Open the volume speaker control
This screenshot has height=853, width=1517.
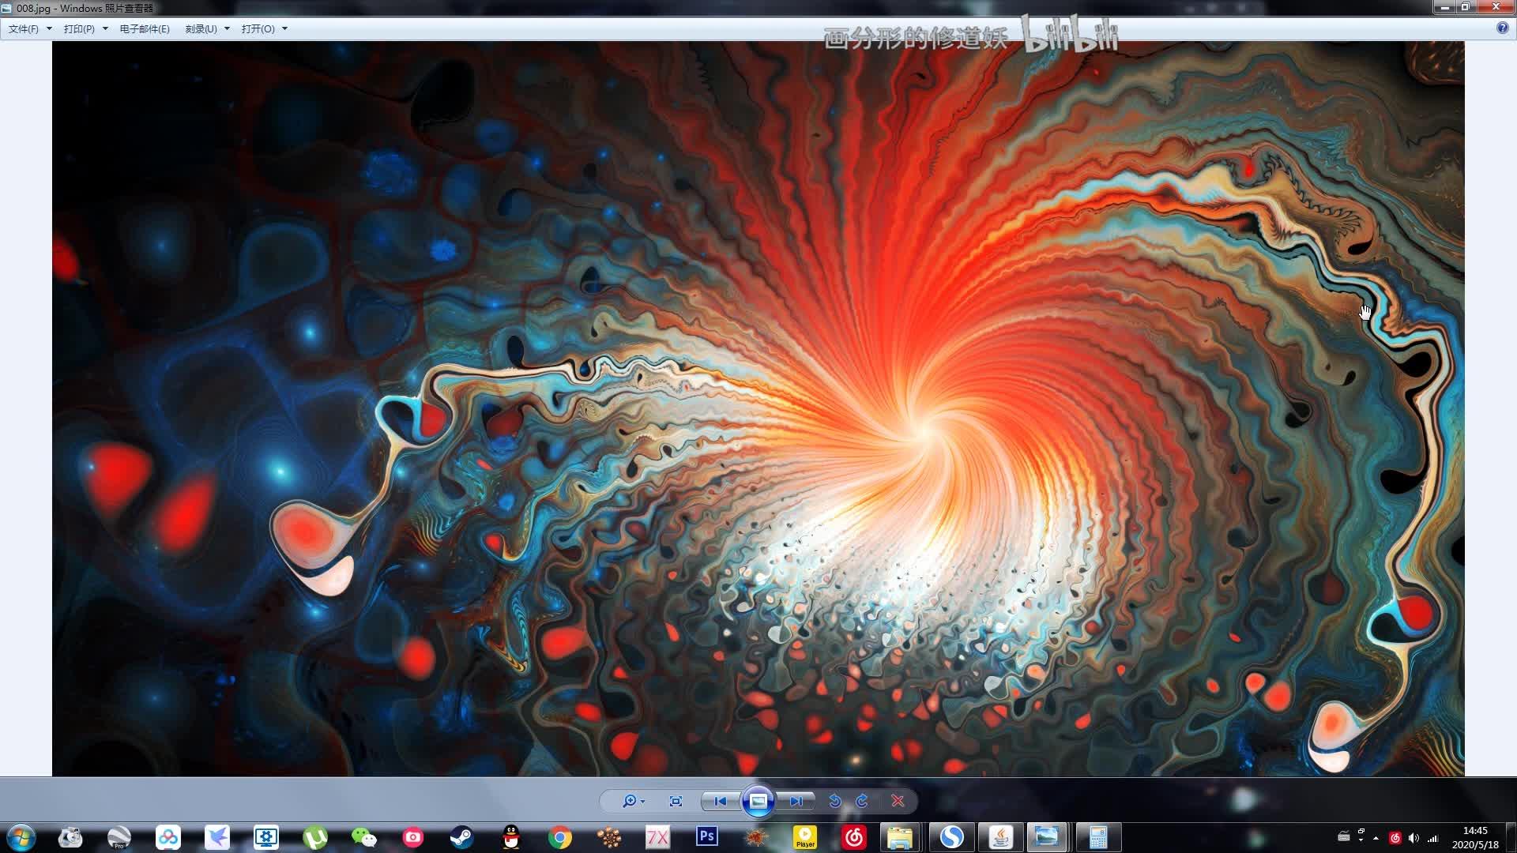[x=1413, y=838]
